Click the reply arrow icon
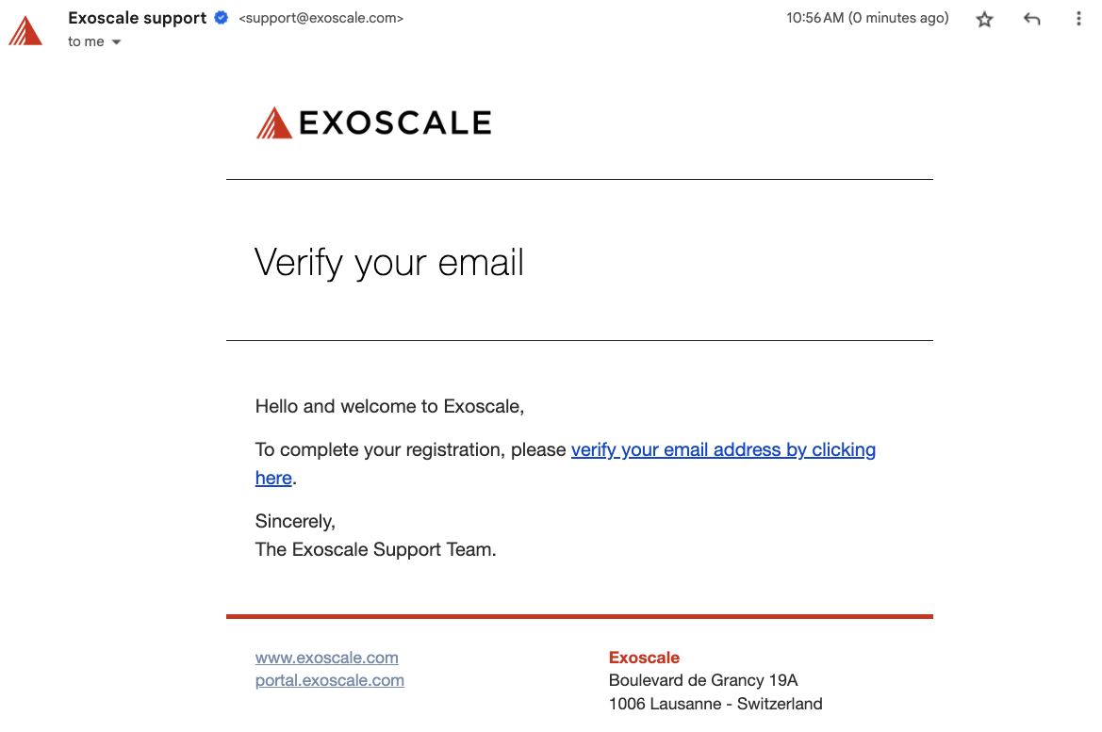Viewport: 1102px width, 732px height. [1032, 19]
